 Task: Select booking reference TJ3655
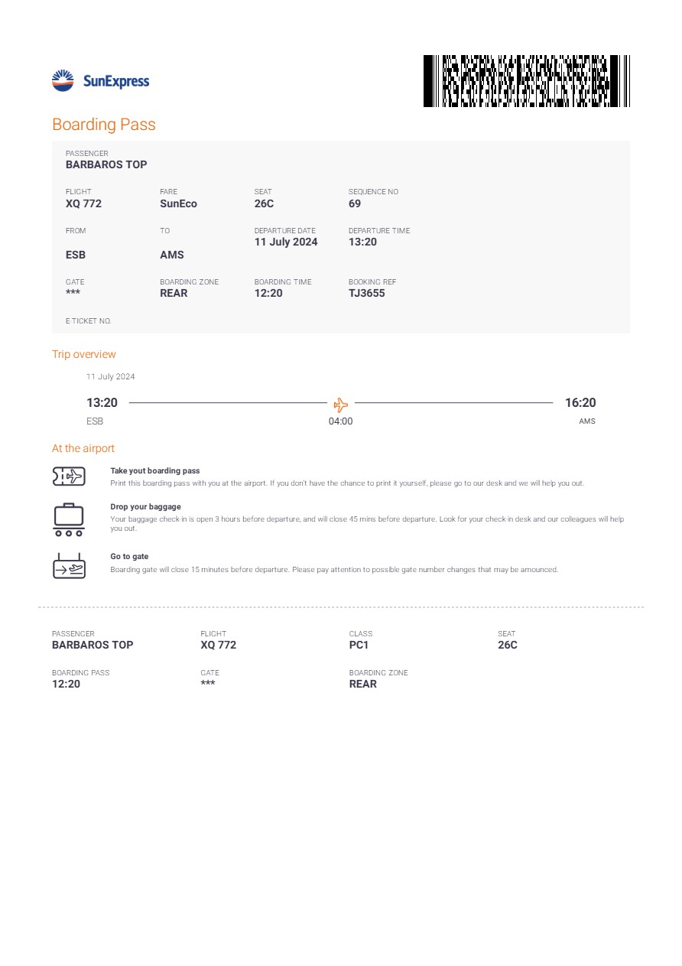[367, 293]
